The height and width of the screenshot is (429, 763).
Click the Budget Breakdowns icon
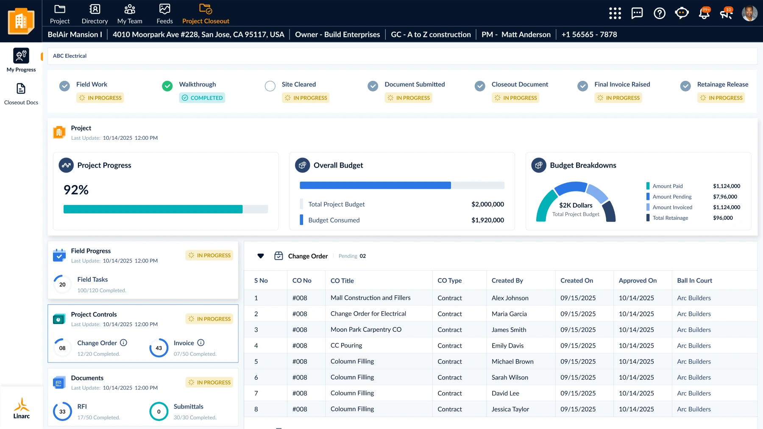click(539, 165)
